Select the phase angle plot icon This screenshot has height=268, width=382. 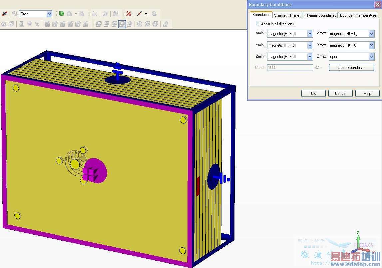(130, 24)
